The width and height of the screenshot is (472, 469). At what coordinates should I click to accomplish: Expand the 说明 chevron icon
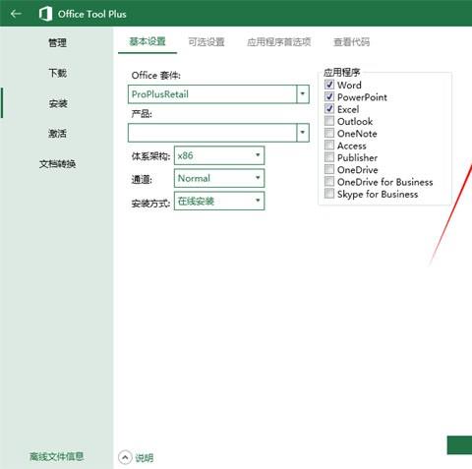(125, 457)
